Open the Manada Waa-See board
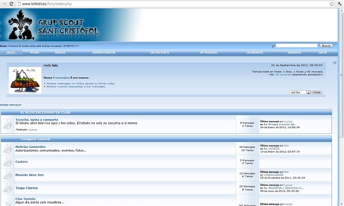 pos(29,175)
